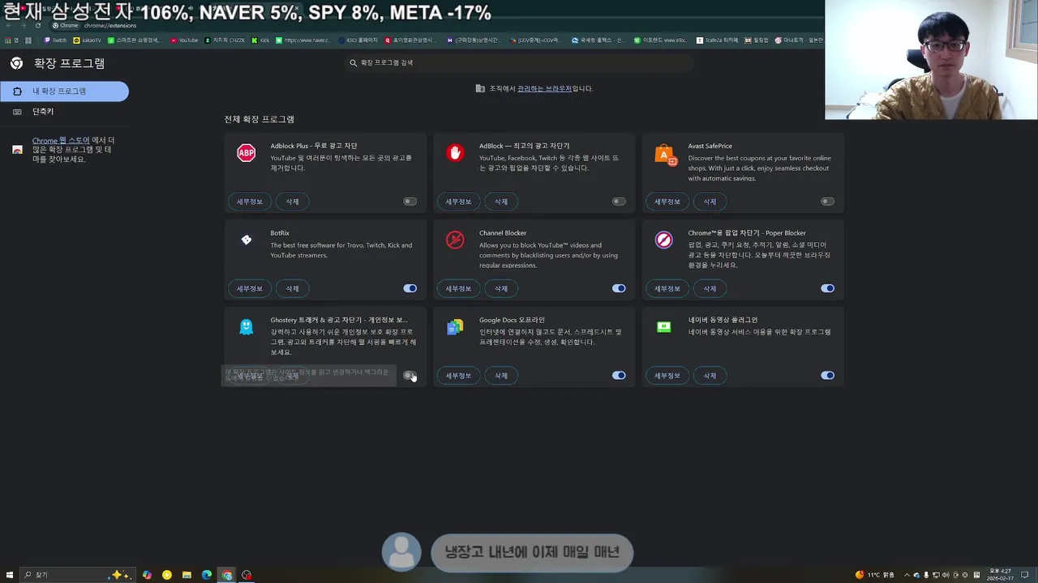The image size is (1038, 583).
Task: Click the managed-organization building icon
Action: tap(480, 88)
